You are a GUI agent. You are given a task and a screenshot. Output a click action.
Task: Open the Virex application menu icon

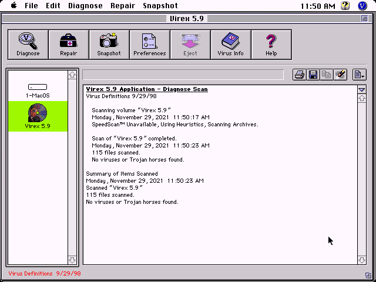362,5
